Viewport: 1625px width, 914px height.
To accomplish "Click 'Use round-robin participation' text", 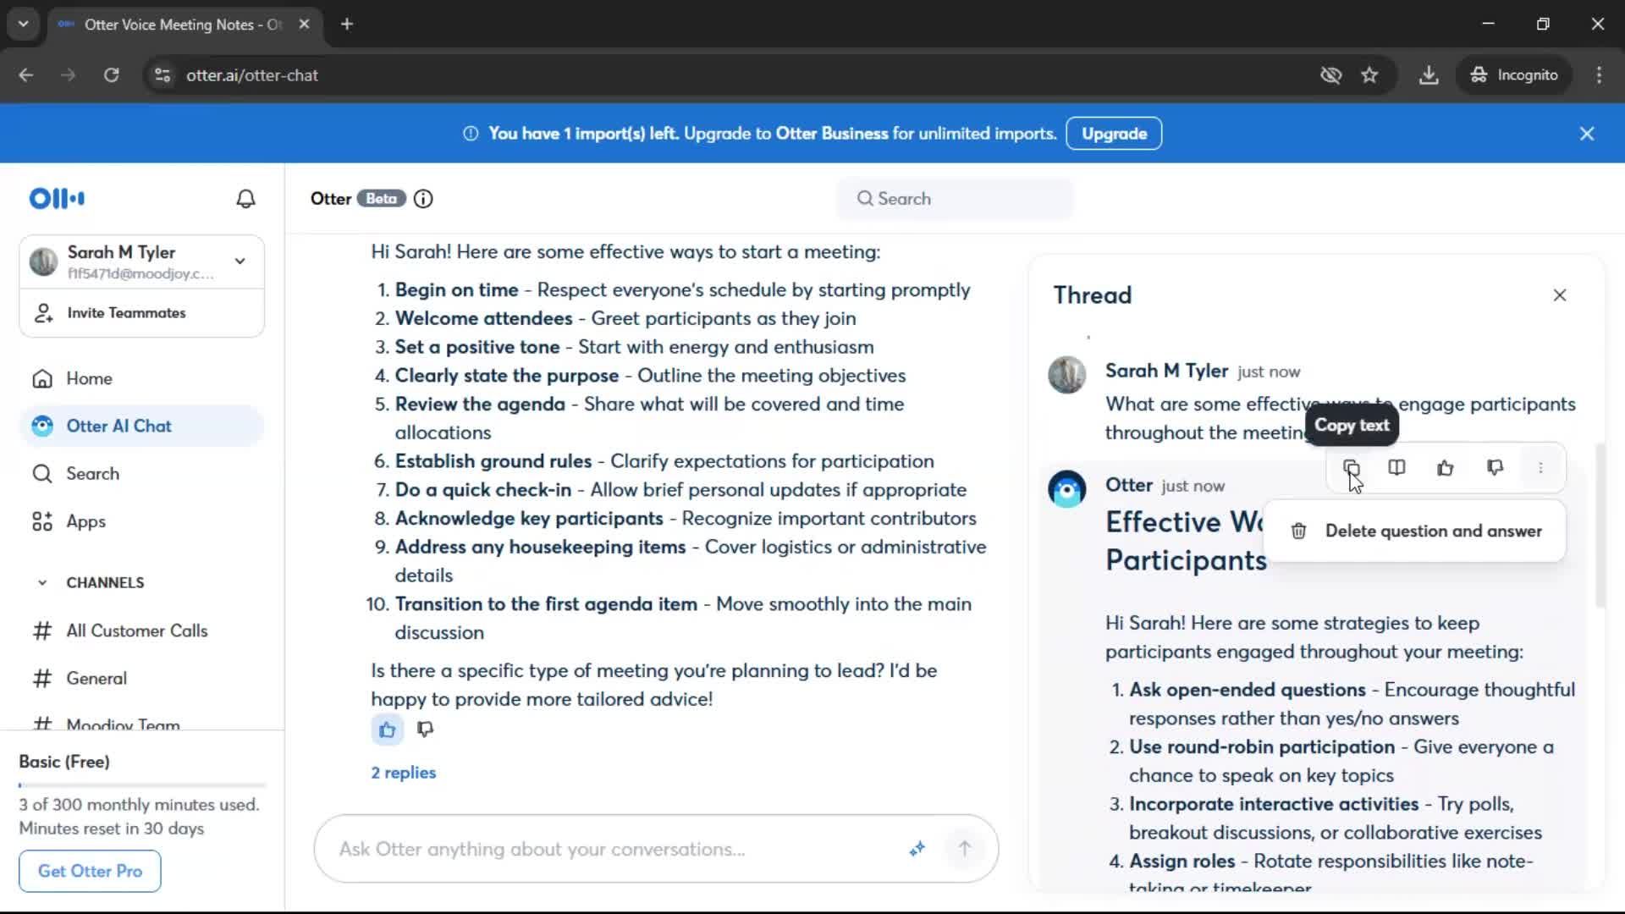I will pyautogui.click(x=1262, y=747).
